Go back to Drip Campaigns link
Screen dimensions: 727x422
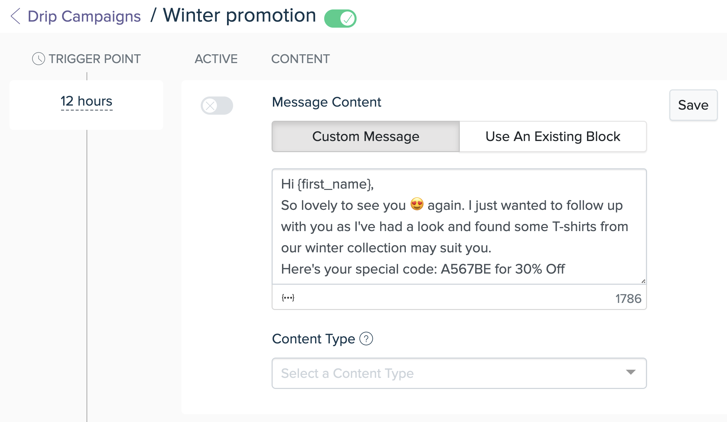coord(84,16)
